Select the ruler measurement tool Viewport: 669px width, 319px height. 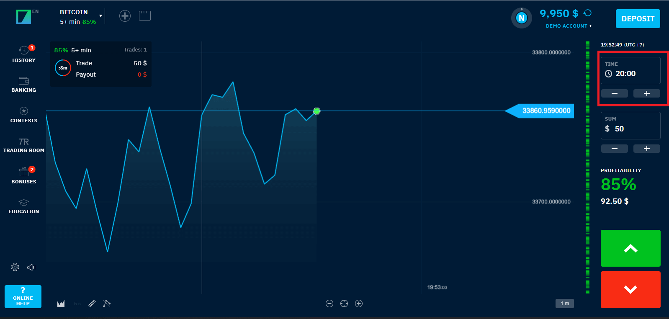[92, 304]
